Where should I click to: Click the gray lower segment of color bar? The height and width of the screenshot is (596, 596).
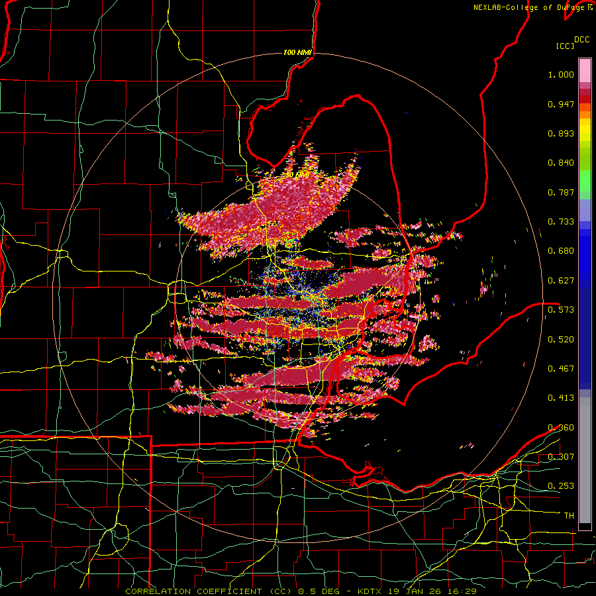pyautogui.click(x=585, y=460)
